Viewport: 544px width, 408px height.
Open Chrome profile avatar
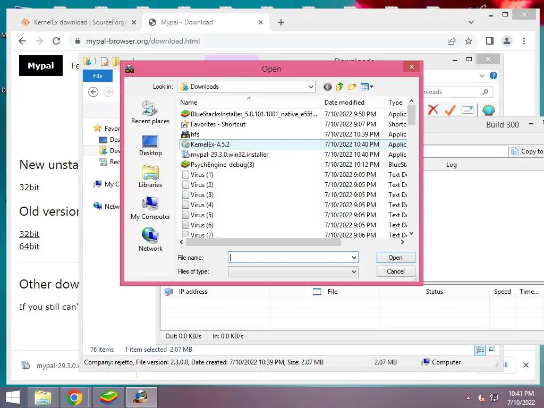click(507, 41)
